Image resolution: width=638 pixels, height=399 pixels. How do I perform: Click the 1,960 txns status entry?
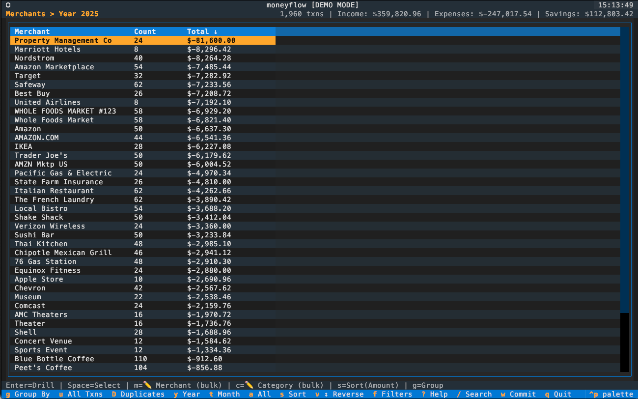click(x=302, y=14)
